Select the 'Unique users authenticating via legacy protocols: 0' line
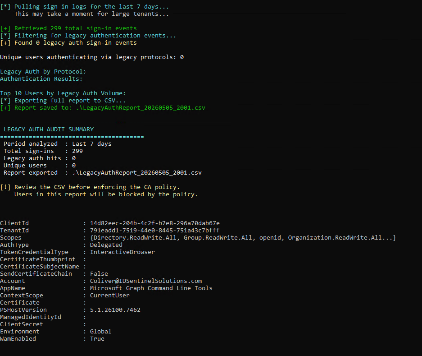The height and width of the screenshot is (356, 422). [x=92, y=57]
